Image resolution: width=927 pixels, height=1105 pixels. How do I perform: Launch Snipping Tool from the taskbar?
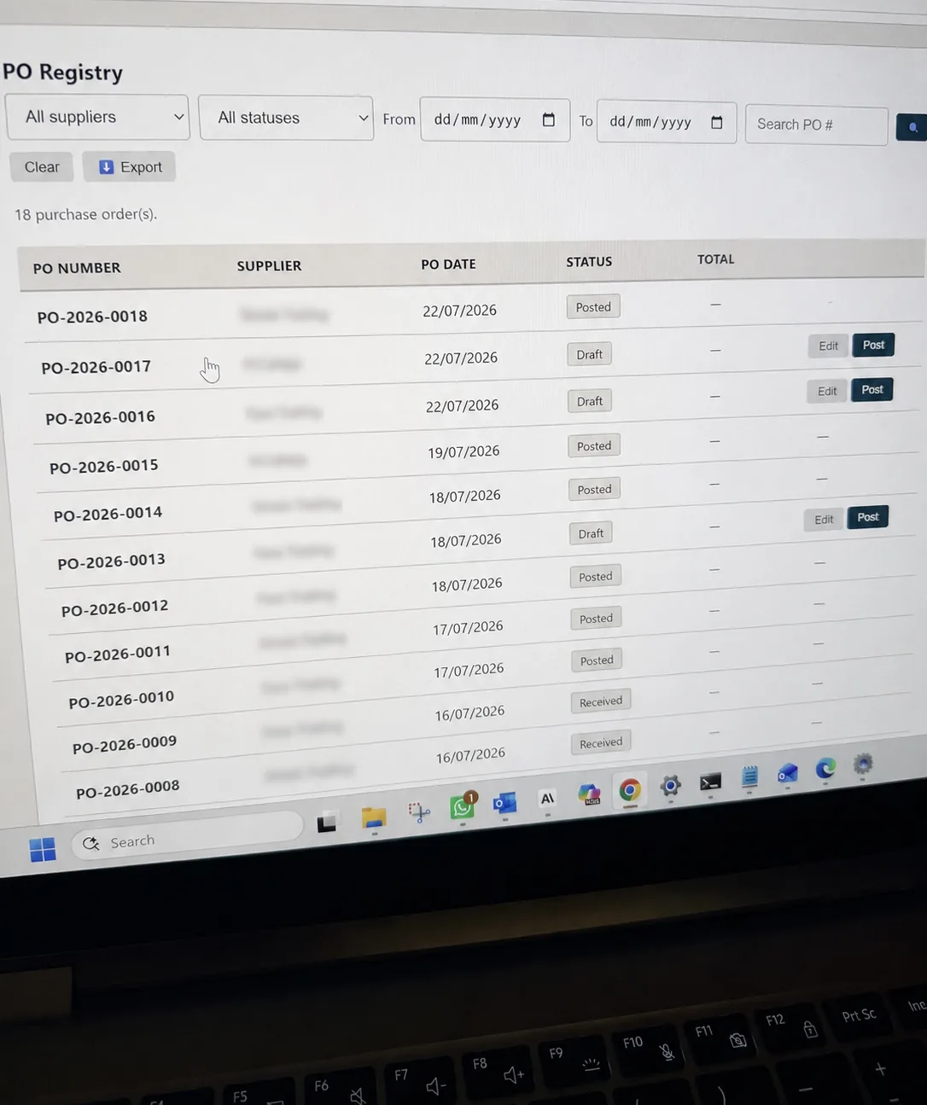click(418, 811)
